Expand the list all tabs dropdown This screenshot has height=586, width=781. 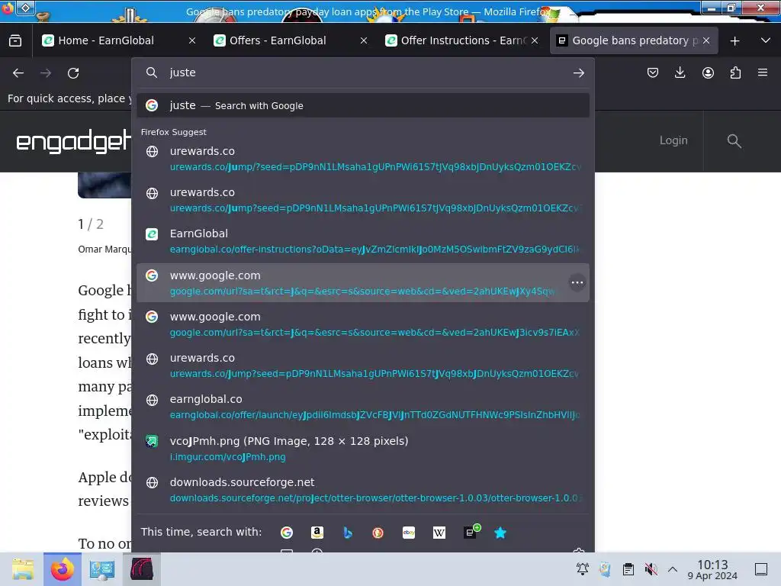(x=766, y=40)
